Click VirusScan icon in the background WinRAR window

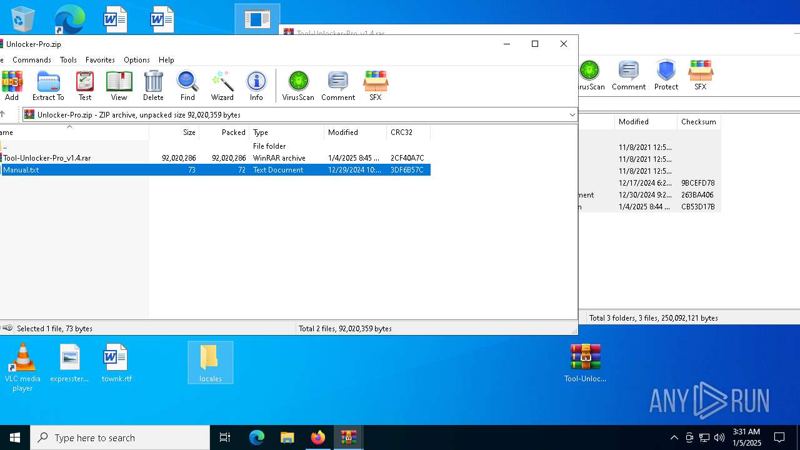(x=591, y=76)
